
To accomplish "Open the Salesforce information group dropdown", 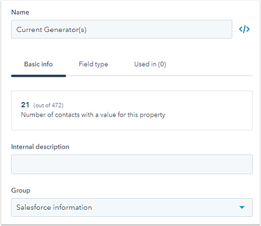I will coord(132,207).
